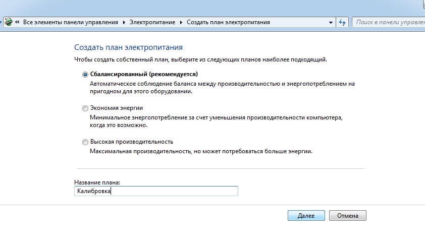The width and height of the screenshot is (425, 249).
Task: Click the plan name field containing "Калибровка"
Action: (x=155, y=191)
